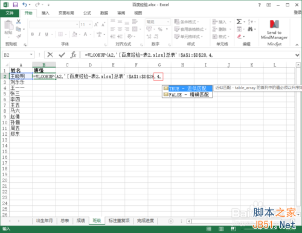Switch to the 视图 View ribbon tab
Screen dimensions: 302x233
pos(138,13)
